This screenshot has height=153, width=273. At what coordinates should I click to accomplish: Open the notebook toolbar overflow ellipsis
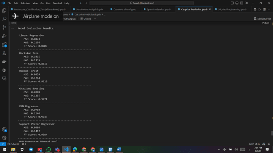pyautogui.click(x=95, y=19)
